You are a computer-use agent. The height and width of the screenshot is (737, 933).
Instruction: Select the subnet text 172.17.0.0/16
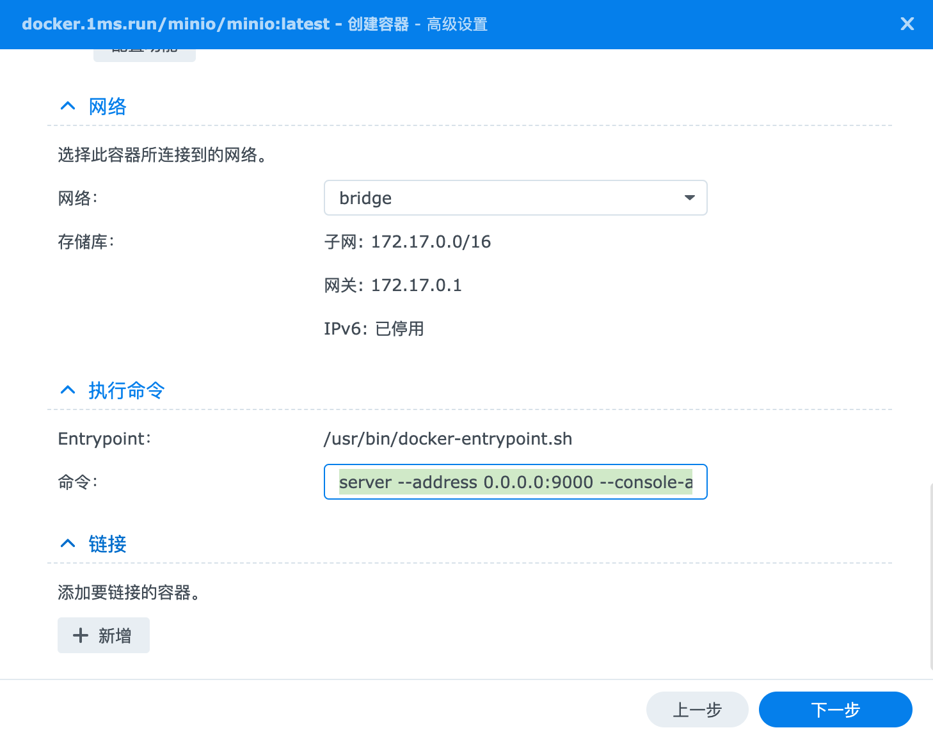coord(431,242)
